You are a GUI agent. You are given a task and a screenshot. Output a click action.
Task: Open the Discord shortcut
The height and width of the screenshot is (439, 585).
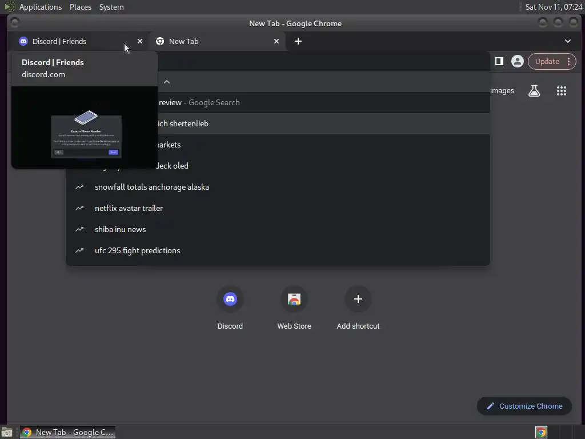tap(230, 308)
